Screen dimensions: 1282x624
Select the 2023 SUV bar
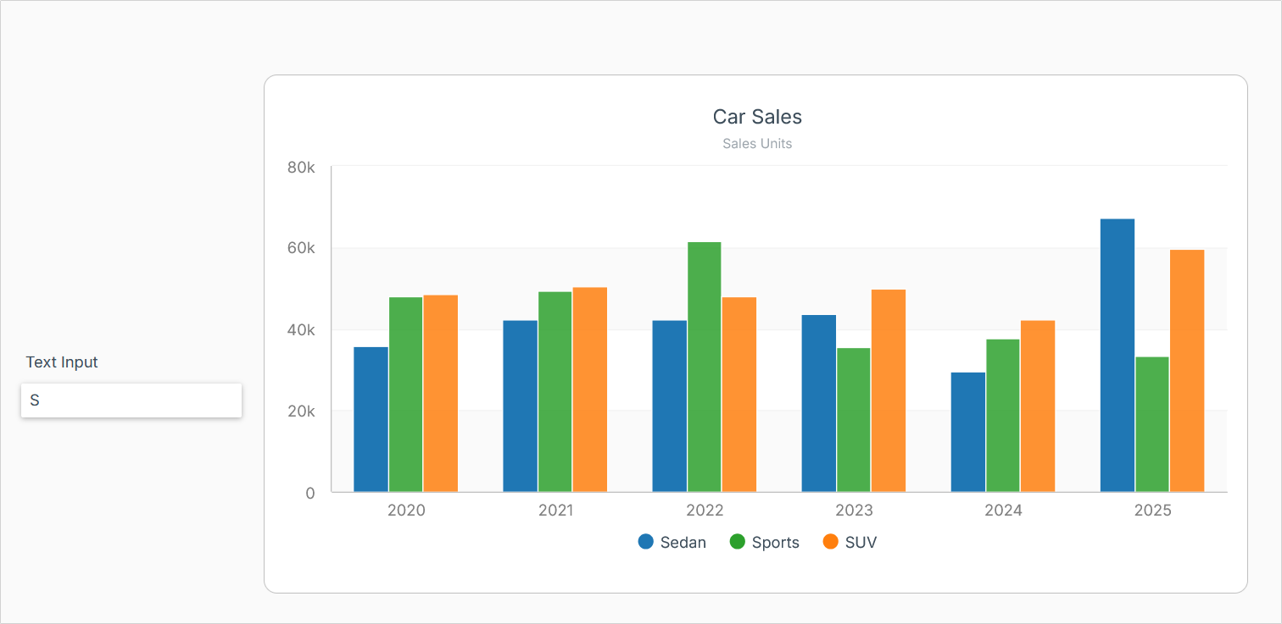[889, 391]
